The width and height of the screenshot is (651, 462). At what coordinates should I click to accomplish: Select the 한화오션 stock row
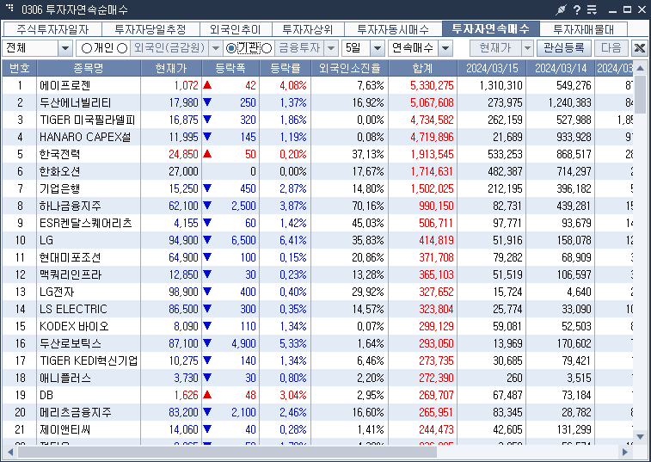(317, 171)
